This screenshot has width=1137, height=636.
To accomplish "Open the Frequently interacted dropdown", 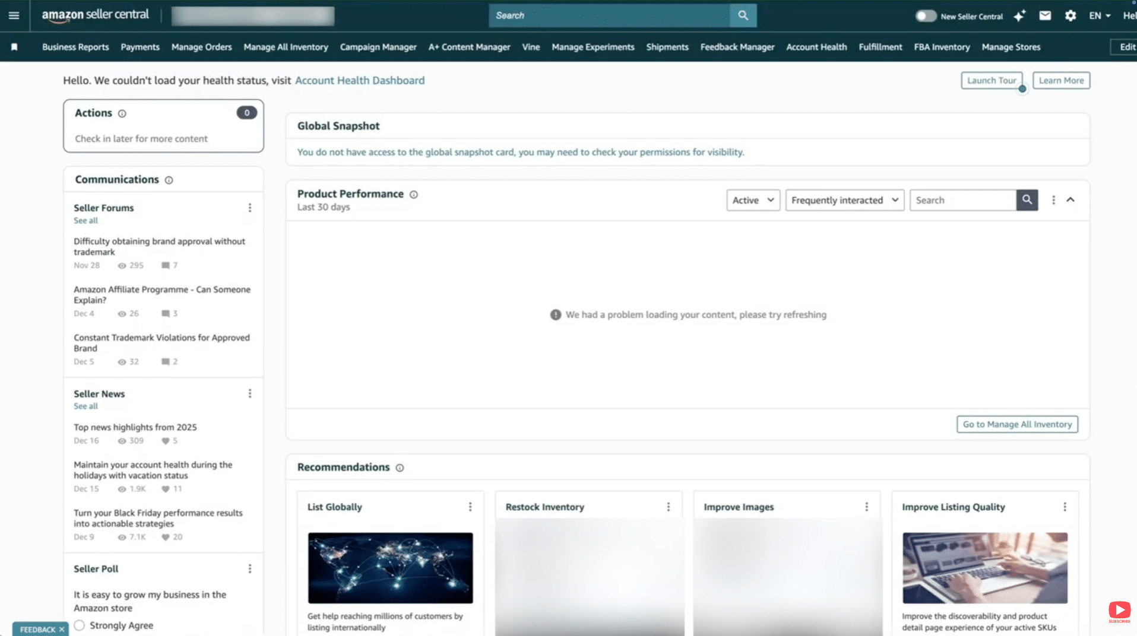I will (844, 200).
